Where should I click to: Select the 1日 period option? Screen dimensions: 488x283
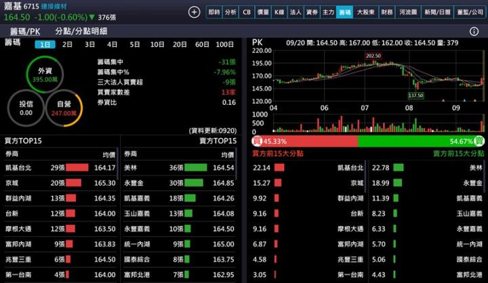click(x=45, y=44)
